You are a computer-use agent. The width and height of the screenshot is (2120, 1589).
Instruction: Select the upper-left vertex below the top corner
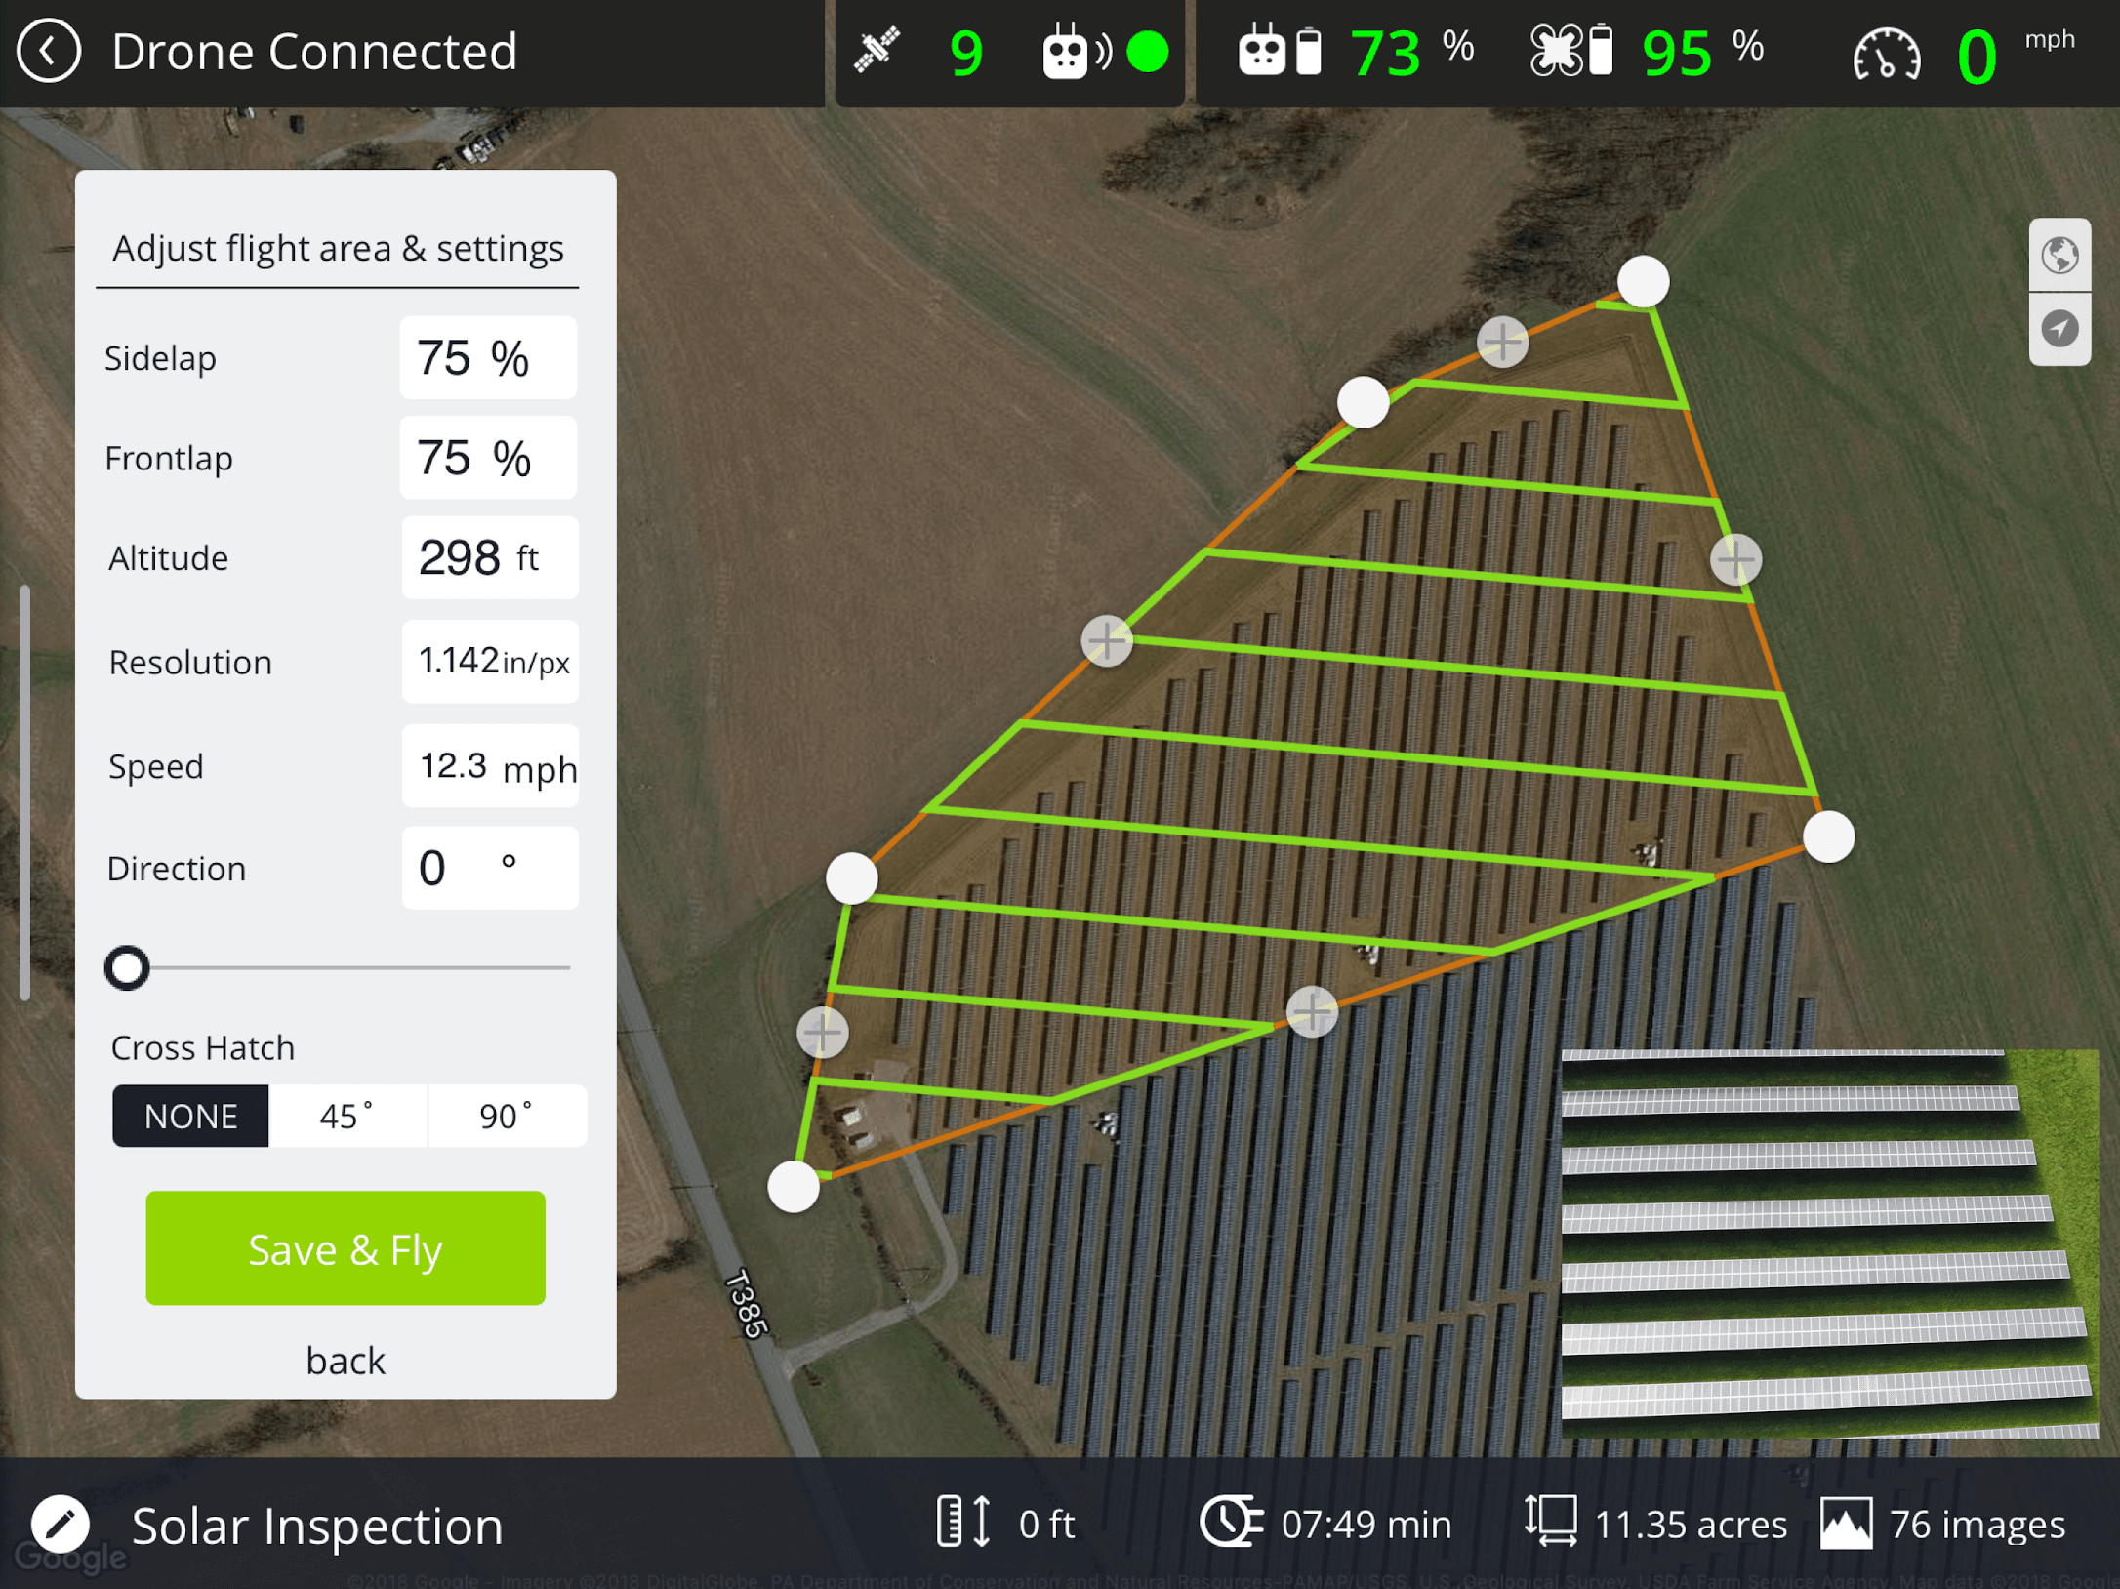[x=1363, y=402]
